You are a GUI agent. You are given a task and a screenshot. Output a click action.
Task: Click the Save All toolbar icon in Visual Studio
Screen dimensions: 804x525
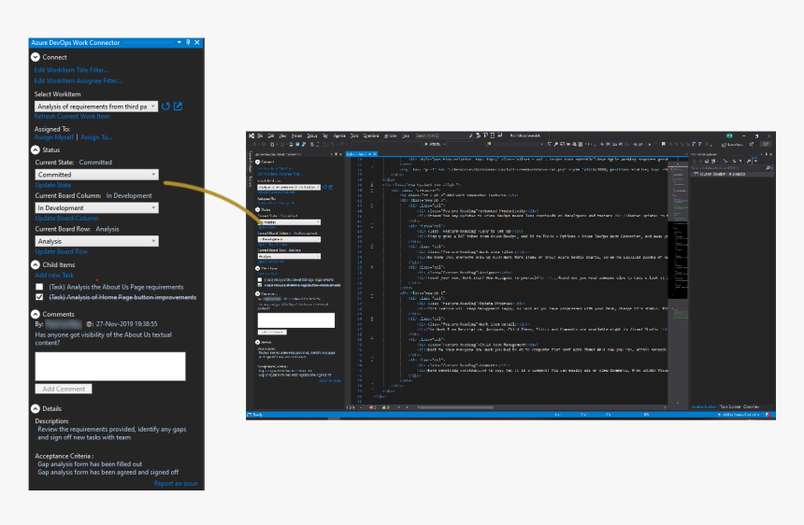tap(304, 145)
